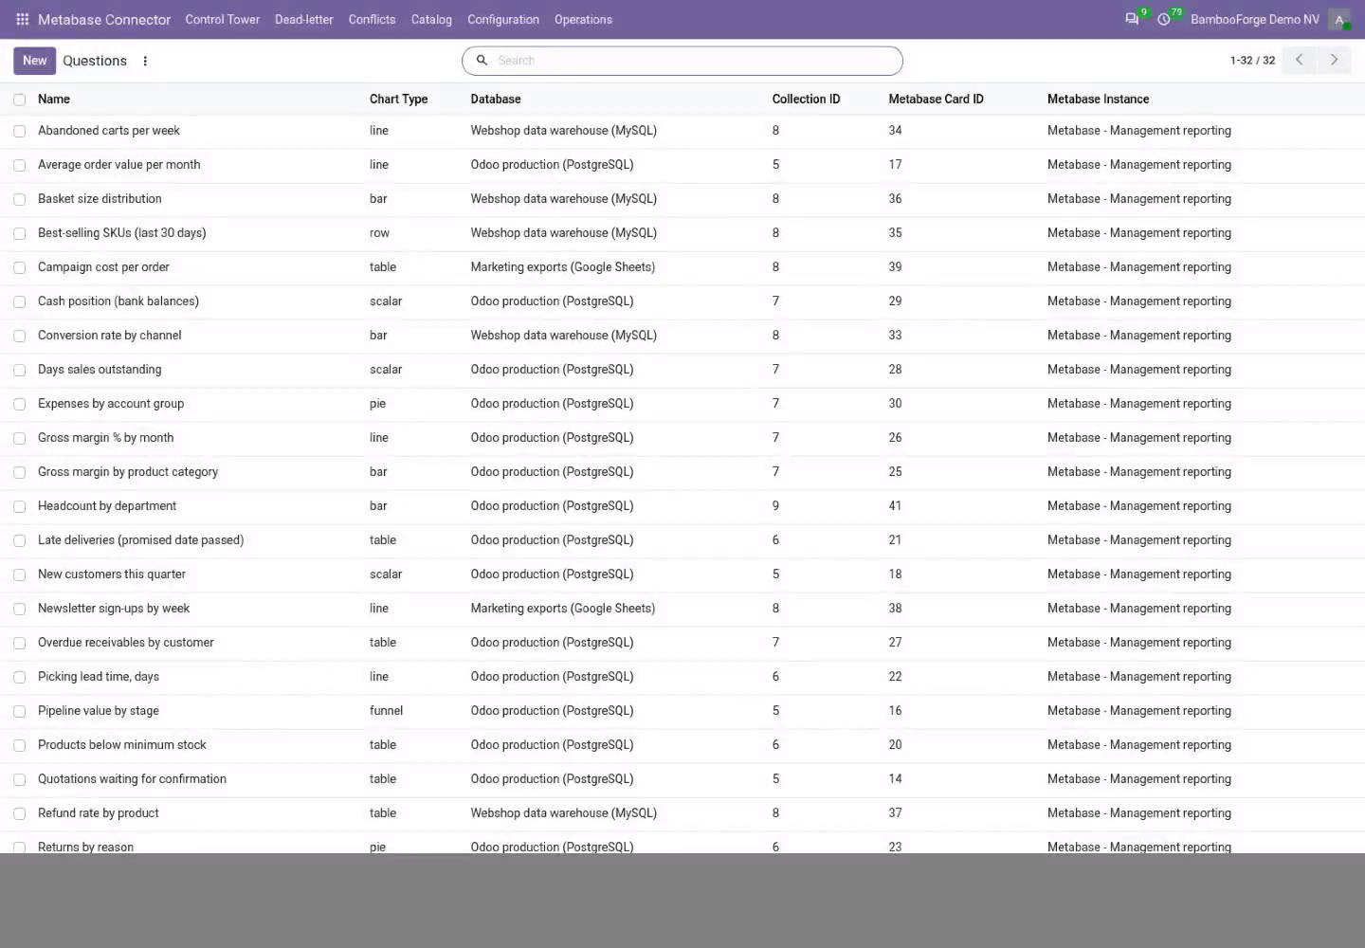Open the apps grid menu icon
This screenshot has height=948, width=1365.
tap(22, 19)
